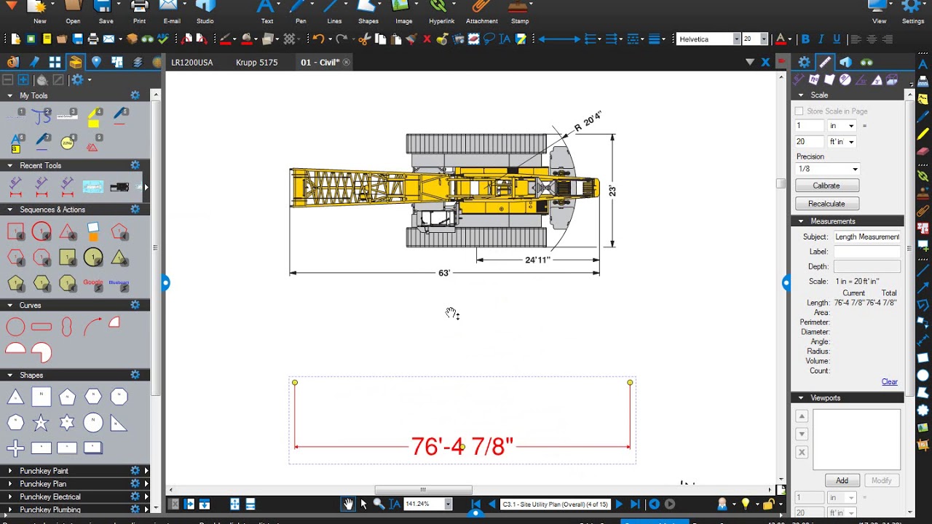The width and height of the screenshot is (932, 524).
Task: Open the font size 20 dropdown
Action: tap(763, 39)
